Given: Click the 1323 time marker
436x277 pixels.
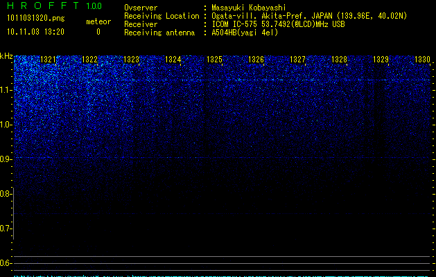Looking at the screenshot, I should (131, 60).
